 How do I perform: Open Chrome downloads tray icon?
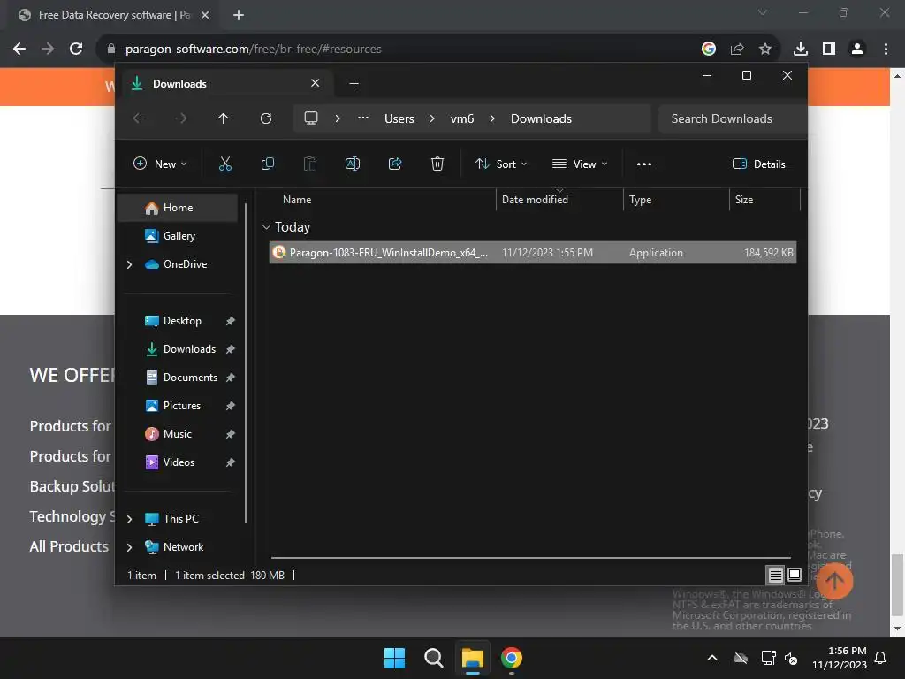point(801,49)
